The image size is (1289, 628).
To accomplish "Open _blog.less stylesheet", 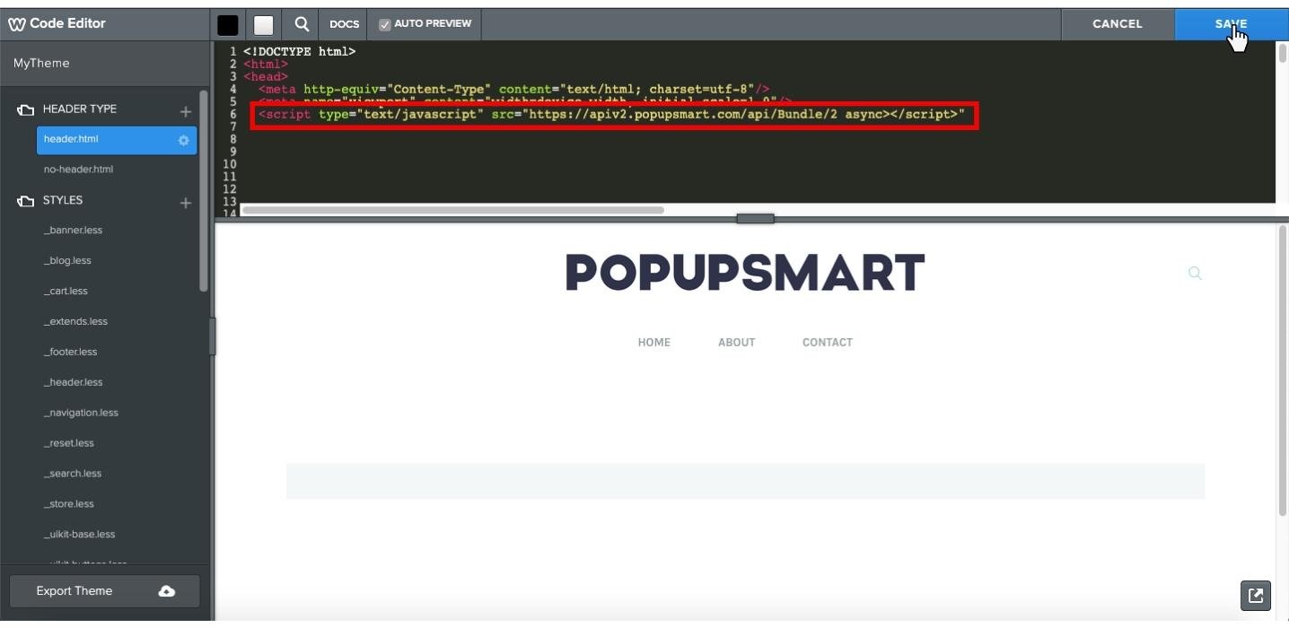I will point(67,261).
